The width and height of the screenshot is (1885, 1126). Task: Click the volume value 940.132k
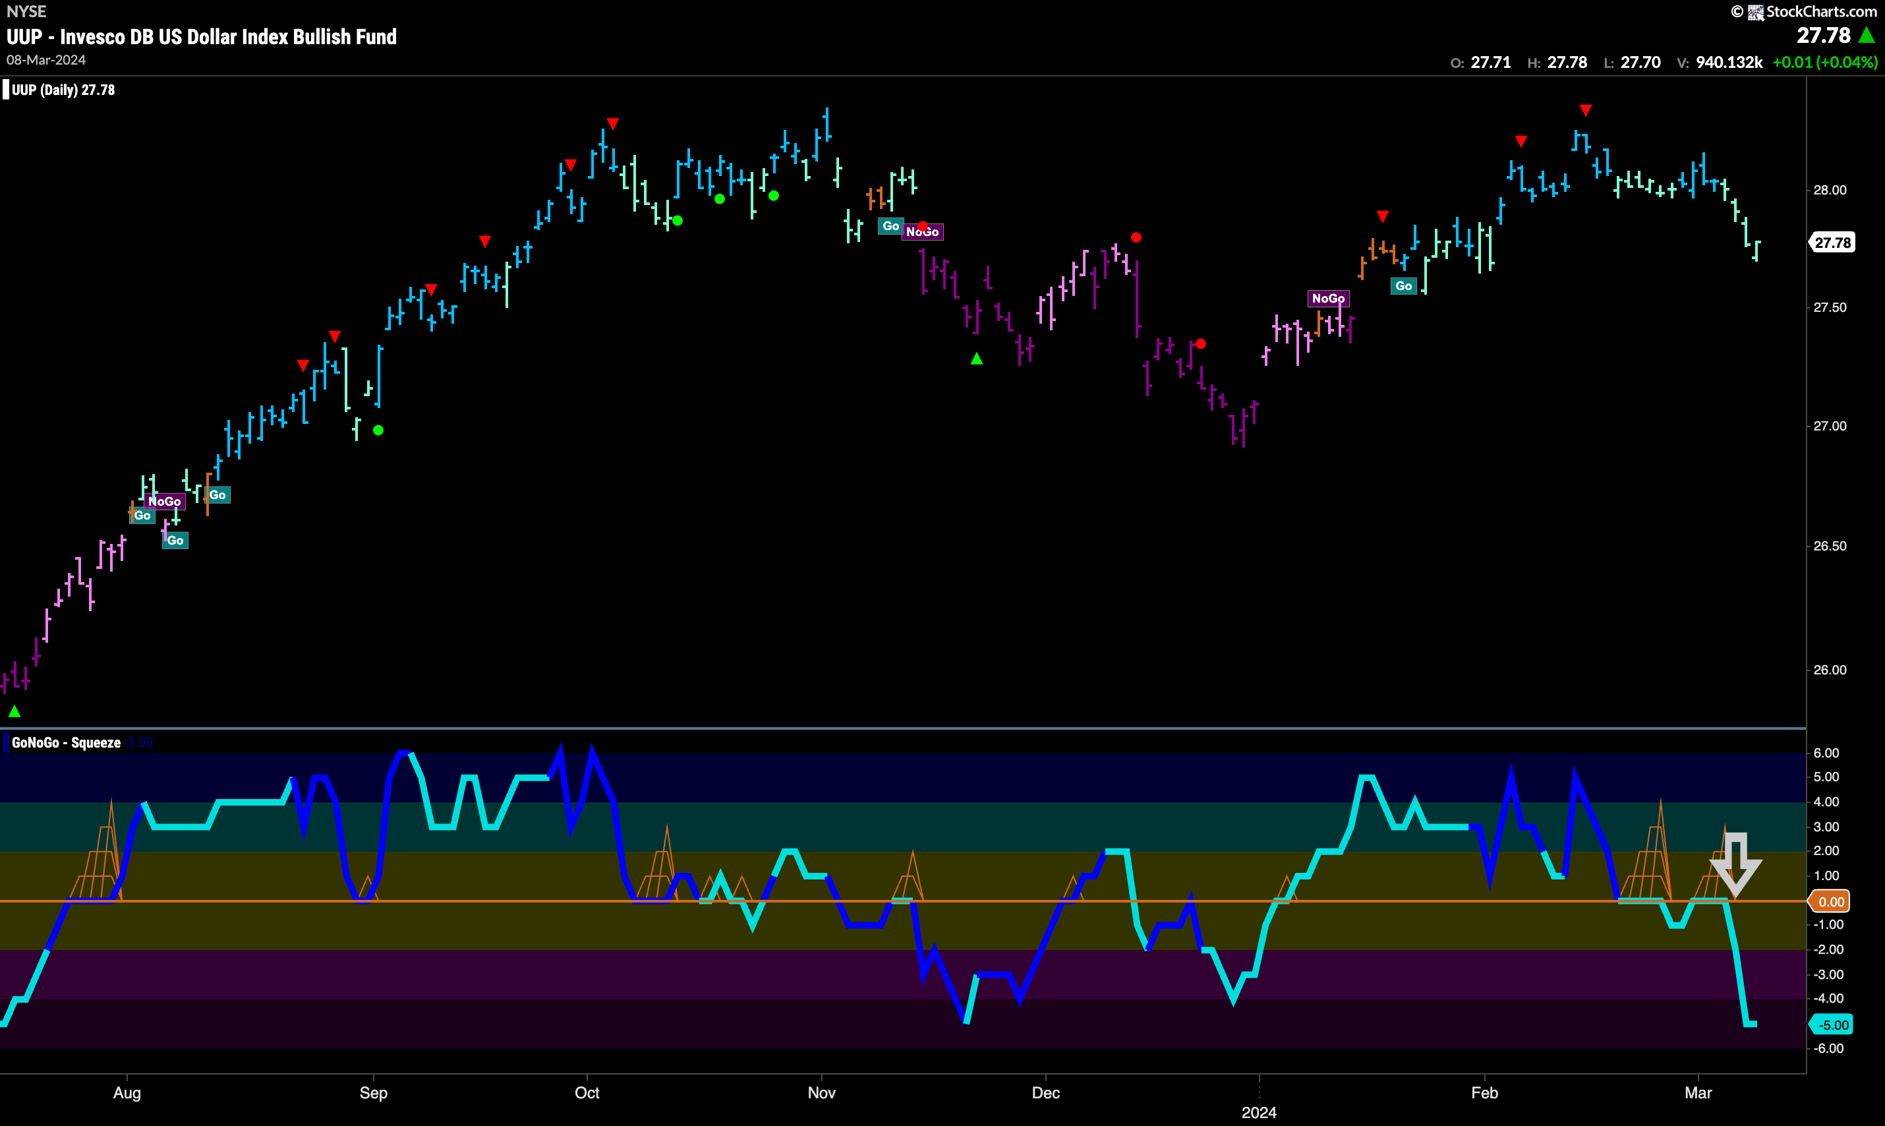[1729, 62]
